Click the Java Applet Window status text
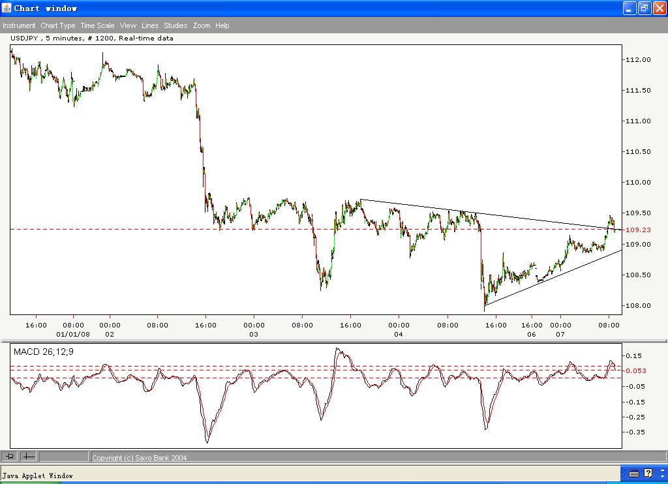Viewport: 668px width, 484px height. (37, 476)
